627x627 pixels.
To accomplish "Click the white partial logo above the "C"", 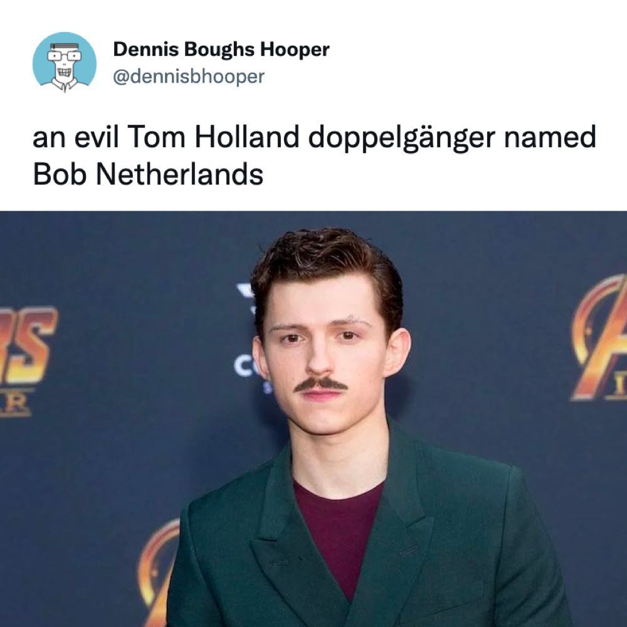I will tap(246, 290).
